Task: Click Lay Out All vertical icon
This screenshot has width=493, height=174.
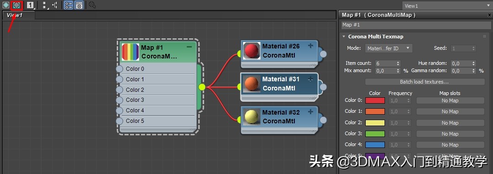Action: (x=45, y=5)
